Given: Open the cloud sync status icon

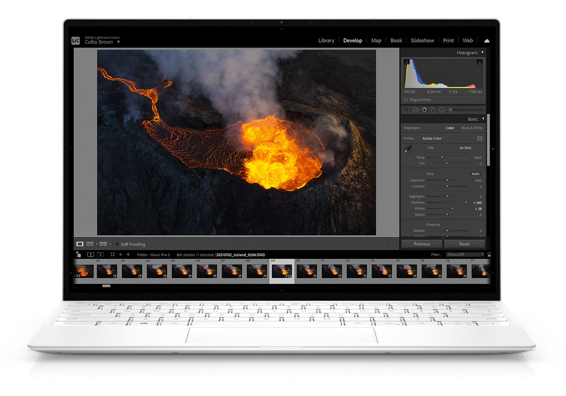Looking at the screenshot, I should point(487,41).
